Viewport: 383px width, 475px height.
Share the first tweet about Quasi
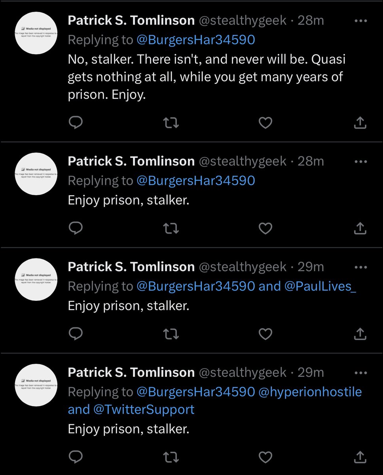[x=360, y=123]
